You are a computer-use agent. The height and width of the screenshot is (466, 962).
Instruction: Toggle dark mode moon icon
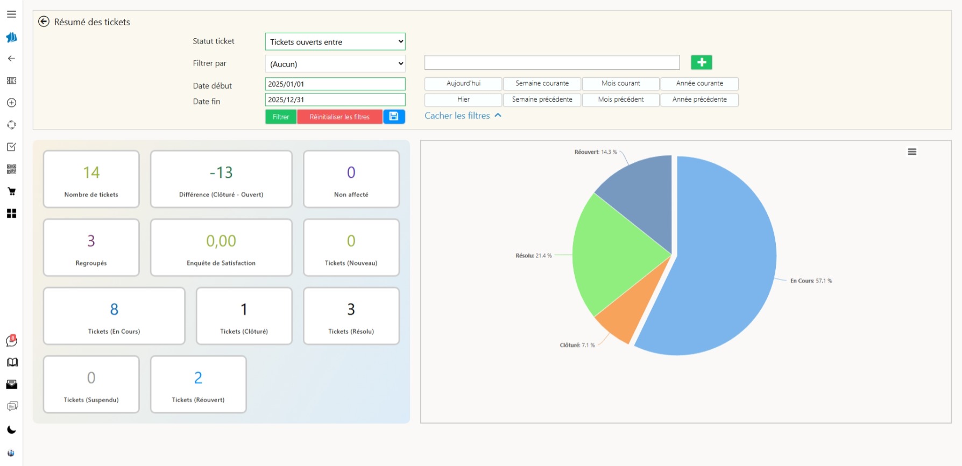(x=11, y=429)
